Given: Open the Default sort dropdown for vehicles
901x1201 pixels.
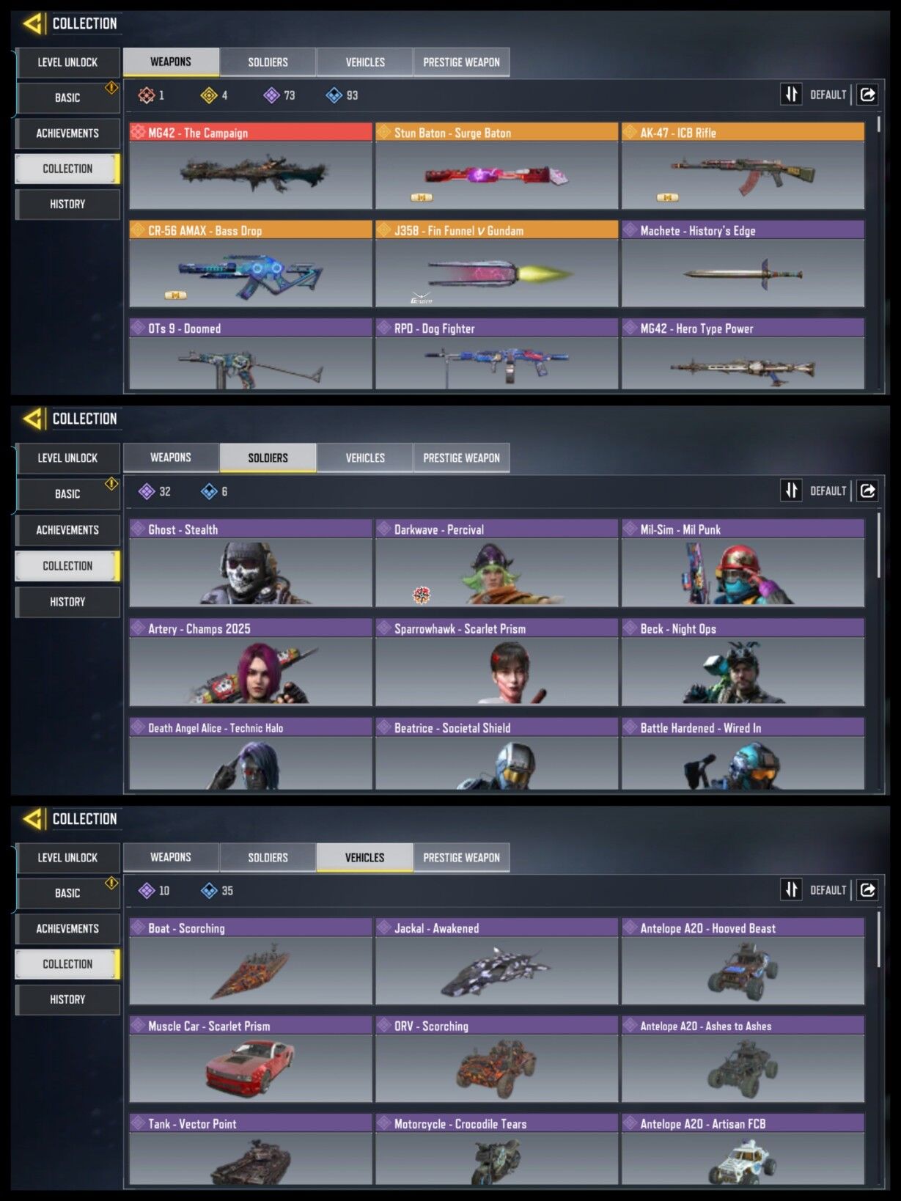Looking at the screenshot, I should click(828, 890).
